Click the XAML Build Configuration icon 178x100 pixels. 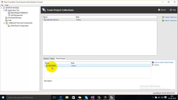click(9, 26)
